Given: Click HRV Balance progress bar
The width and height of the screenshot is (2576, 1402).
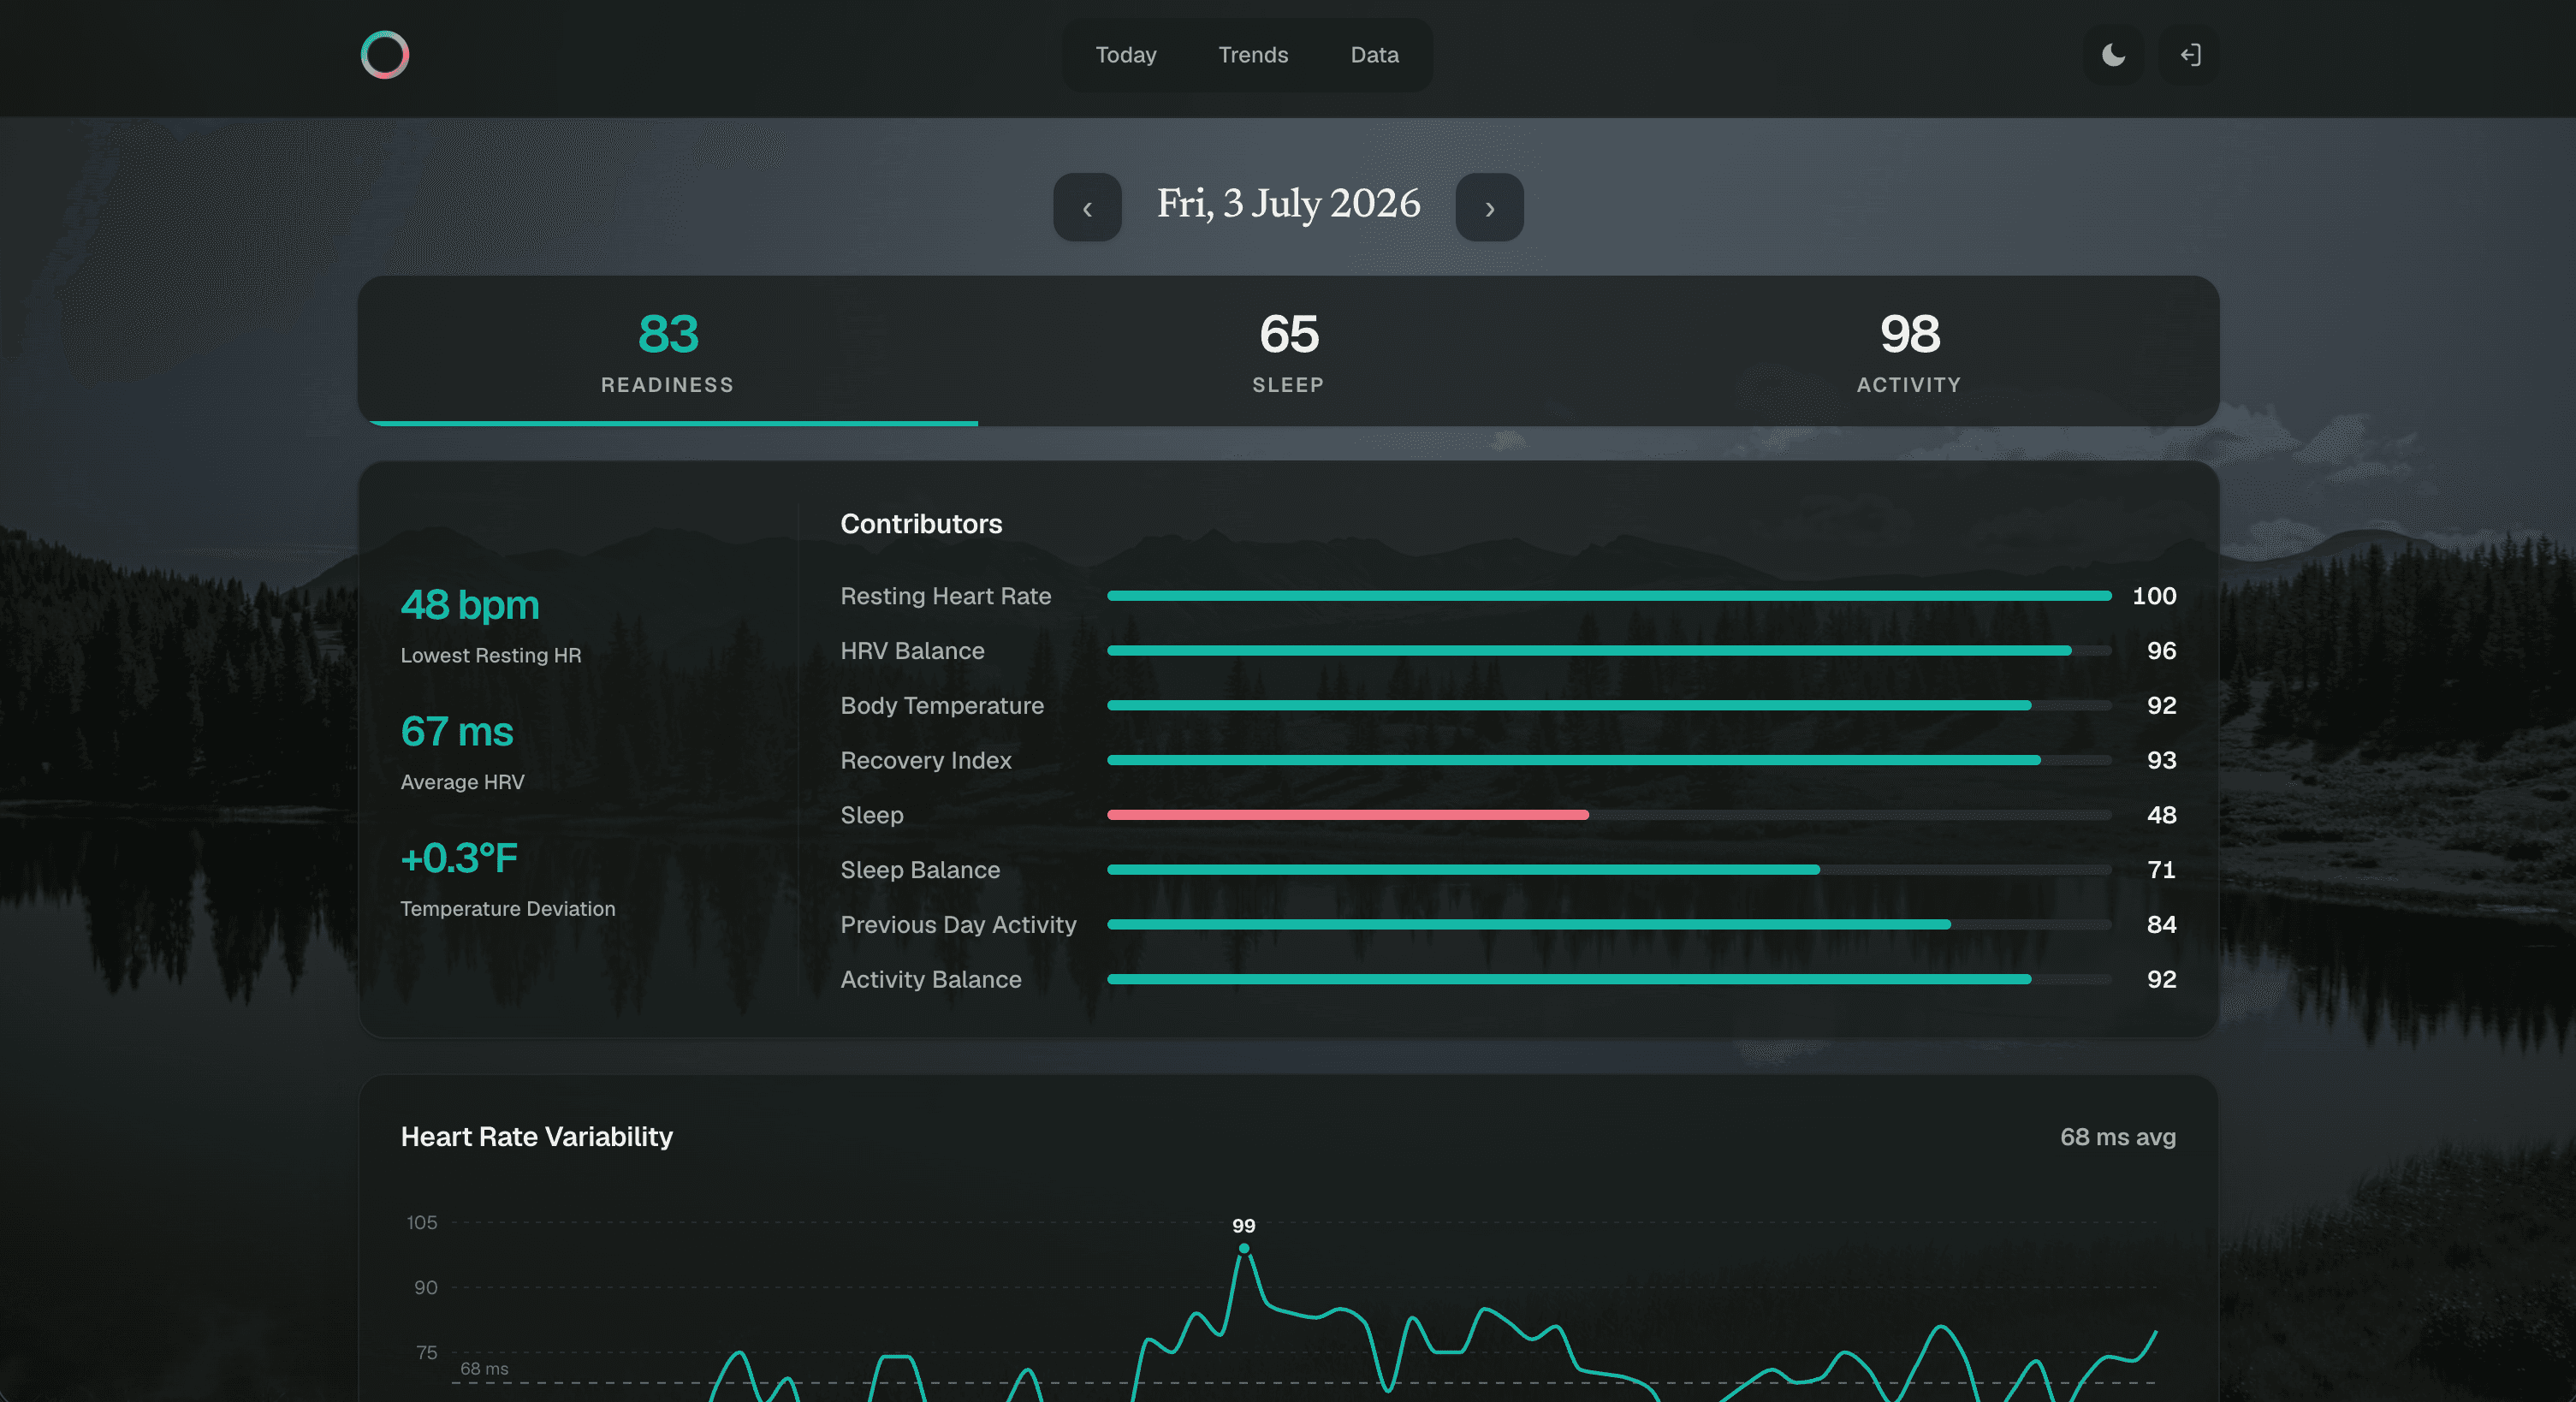Looking at the screenshot, I should tap(1609, 651).
